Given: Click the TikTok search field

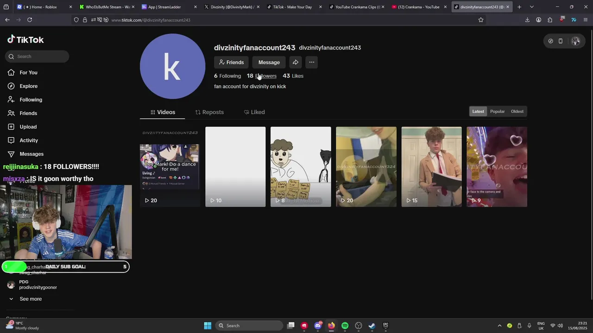Looking at the screenshot, I should tap(37, 56).
